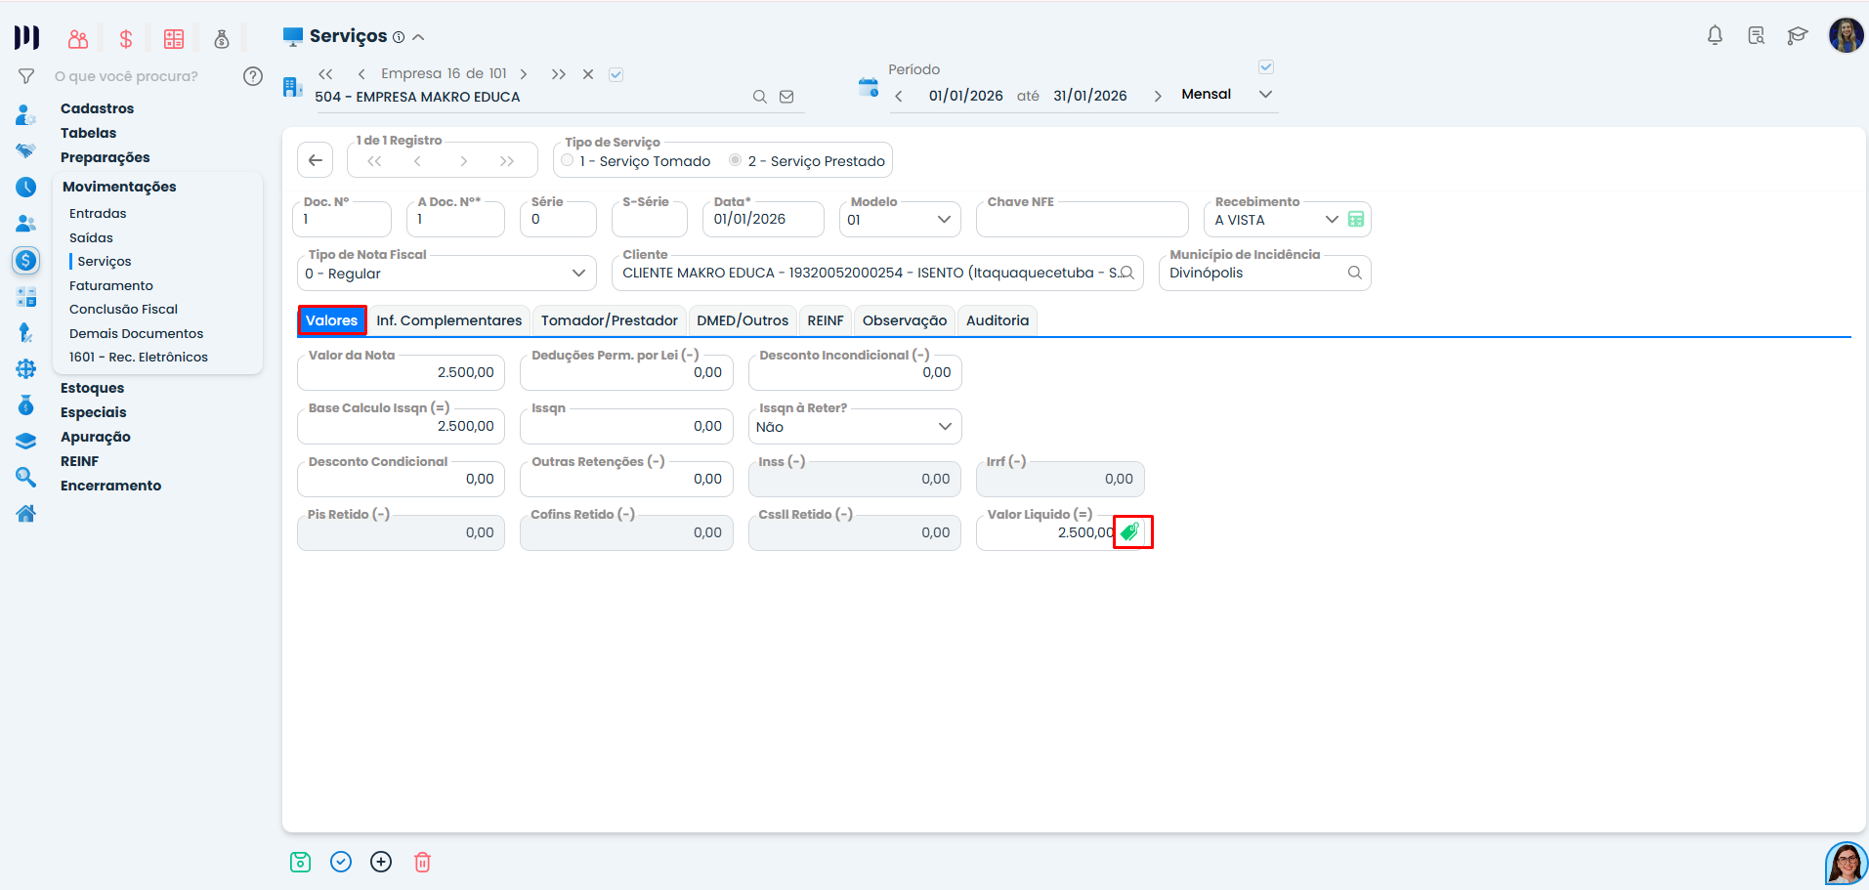This screenshot has height=890, width=1869.
Task: Open the Recebimento calculator icon
Action: pyautogui.click(x=1356, y=219)
